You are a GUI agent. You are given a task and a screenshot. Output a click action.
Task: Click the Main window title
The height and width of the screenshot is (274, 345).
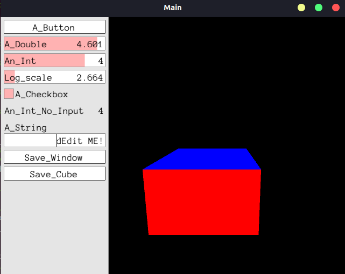[173, 8]
